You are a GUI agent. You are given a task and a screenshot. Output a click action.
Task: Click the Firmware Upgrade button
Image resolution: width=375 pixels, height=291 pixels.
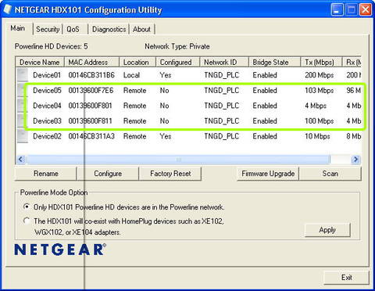268,174
